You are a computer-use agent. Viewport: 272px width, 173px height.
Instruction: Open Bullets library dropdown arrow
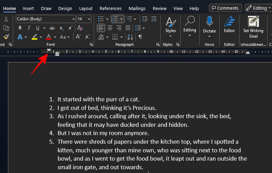coord(107,19)
